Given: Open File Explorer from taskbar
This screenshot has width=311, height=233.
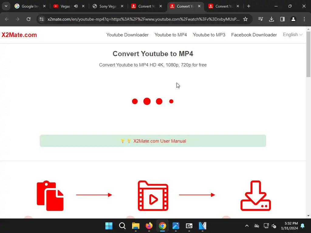Looking at the screenshot, I should 136,226.
